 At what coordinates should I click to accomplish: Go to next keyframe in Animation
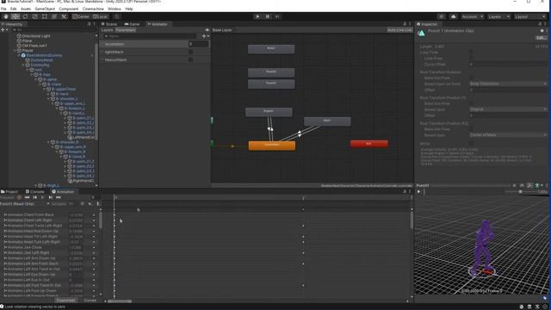click(x=50, y=197)
